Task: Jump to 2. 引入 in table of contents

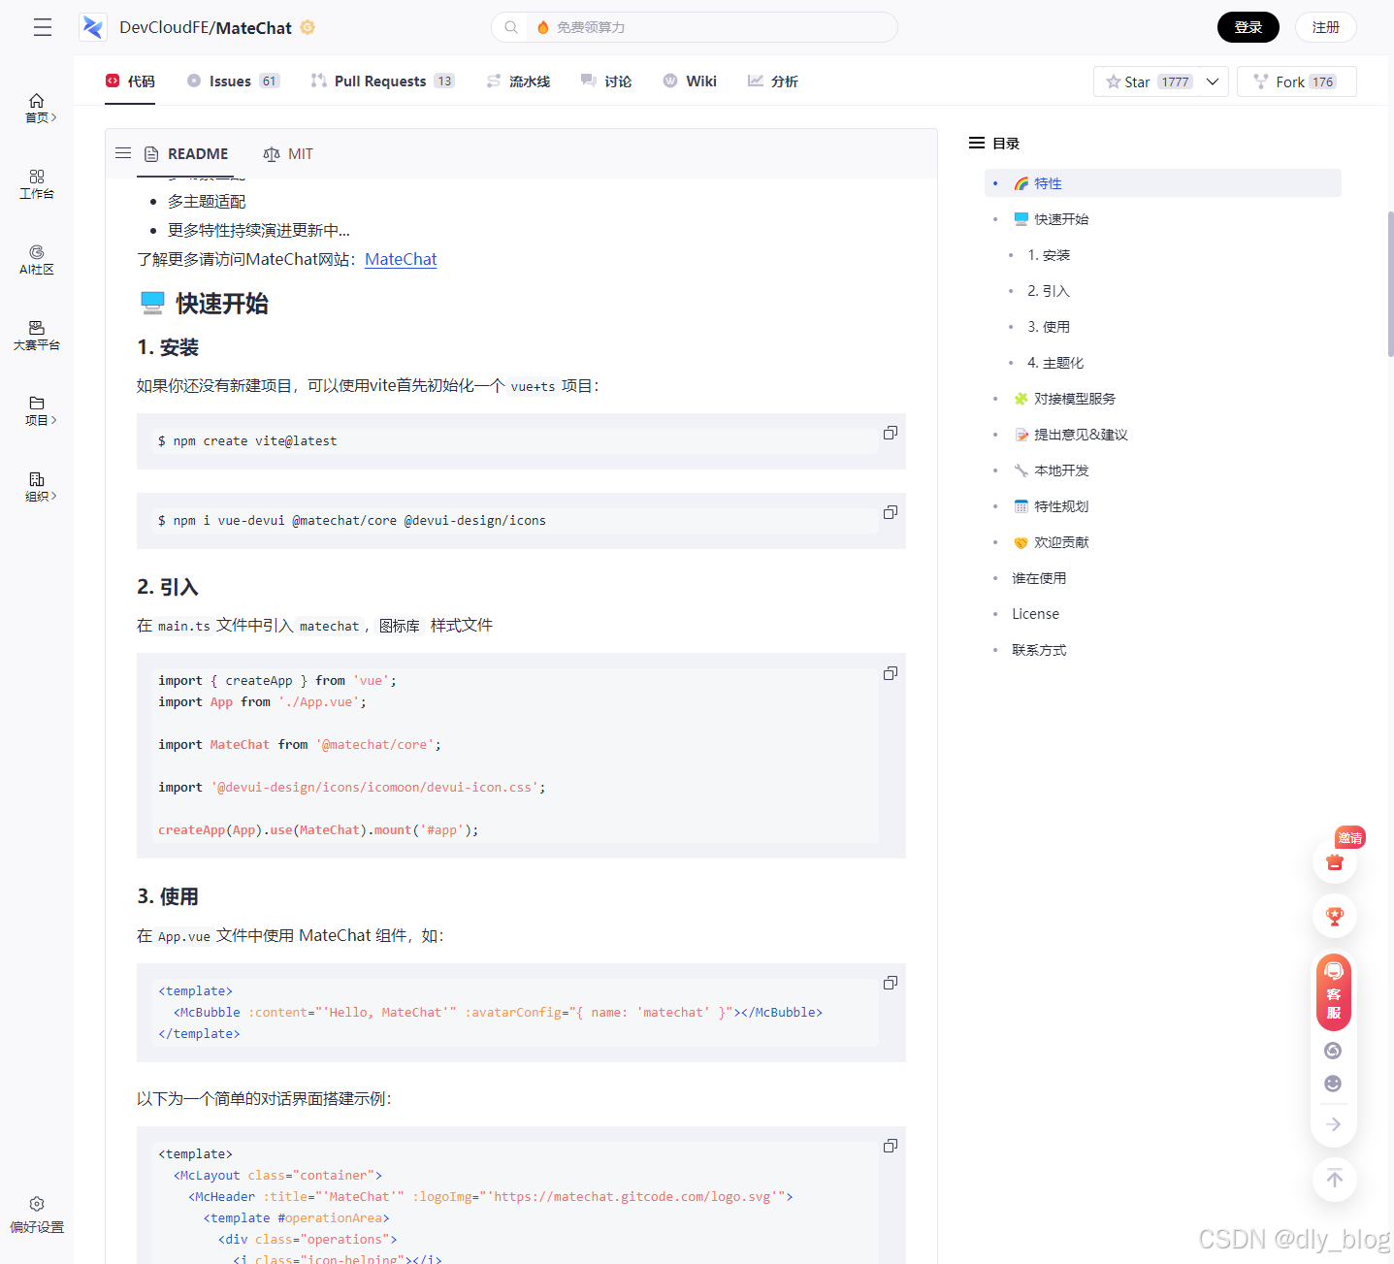Action: (x=1049, y=291)
